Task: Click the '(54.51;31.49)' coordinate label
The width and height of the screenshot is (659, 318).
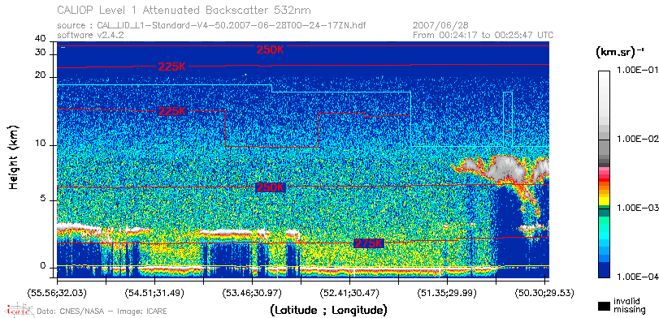Action: pyautogui.click(x=155, y=292)
